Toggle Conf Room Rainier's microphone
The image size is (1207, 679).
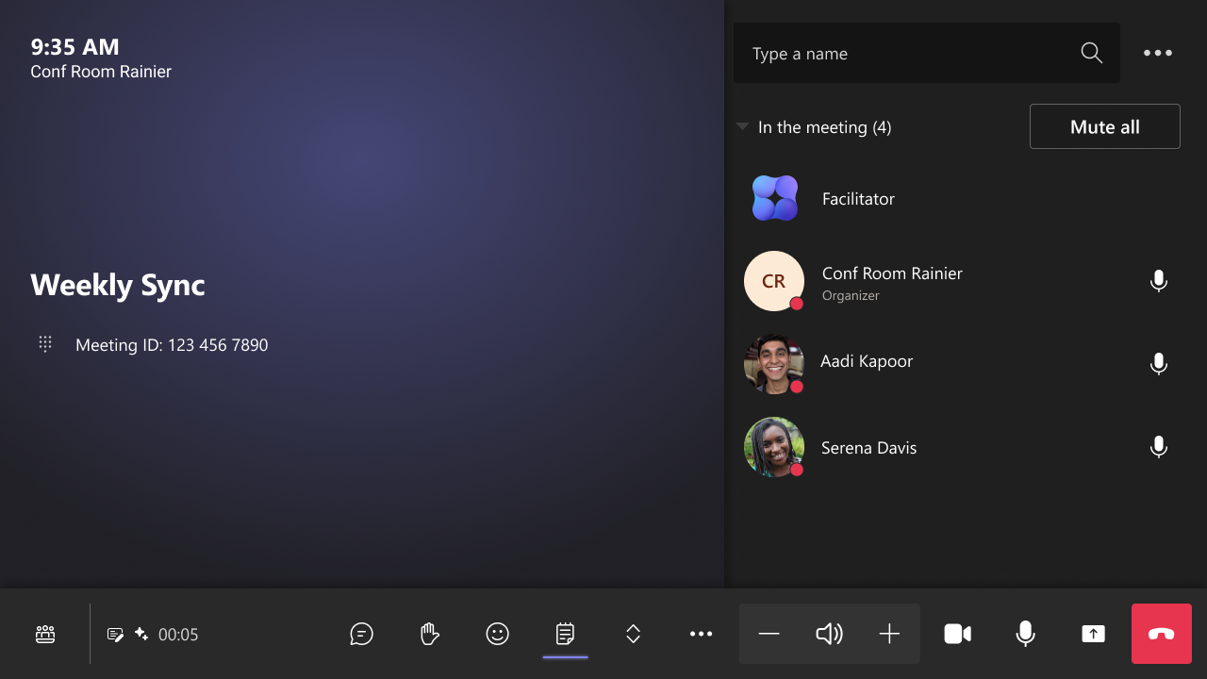(x=1159, y=281)
